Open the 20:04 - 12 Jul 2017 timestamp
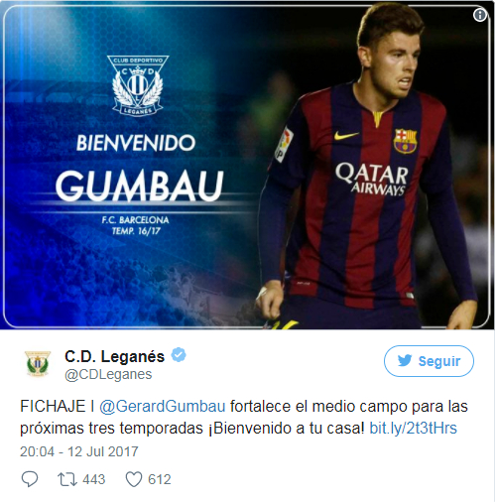Image resolution: width=497 pixels, height=502 pixels. pyautogui.click(x=79, y=451)
